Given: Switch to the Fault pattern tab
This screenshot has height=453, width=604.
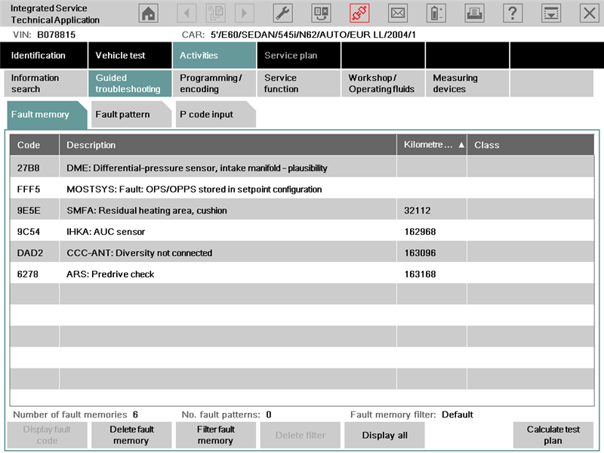Looking at the screenshot, I should [x=131, y=115].
